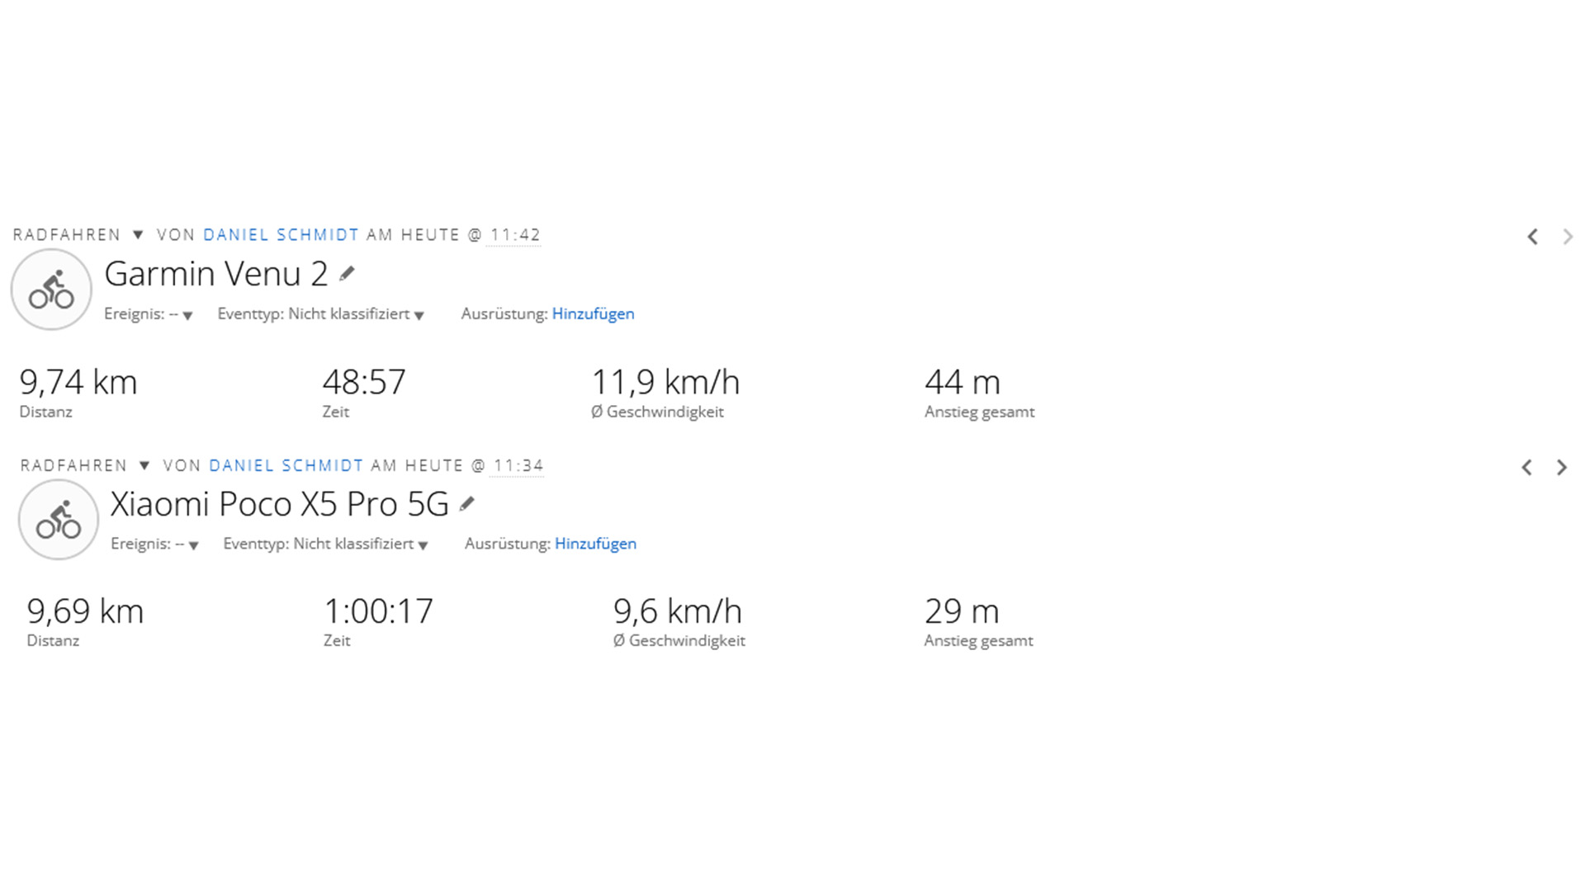
Task: Expand Ereignis dropdown under Garmin Venu 2
Action: (187, 315)
